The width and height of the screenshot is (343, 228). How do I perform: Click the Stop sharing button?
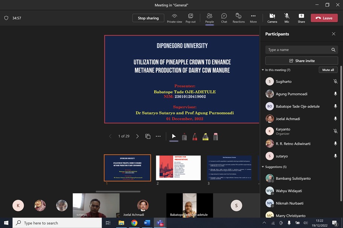pos(148,18)
